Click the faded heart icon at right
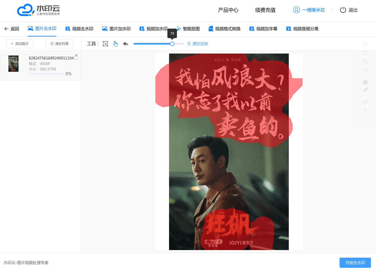This screenshot has height=268, width=376. pyautogui.click(x=365, y=44)
